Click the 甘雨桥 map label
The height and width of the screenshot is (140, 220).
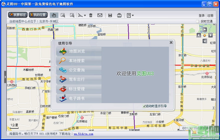coord(39,75)
